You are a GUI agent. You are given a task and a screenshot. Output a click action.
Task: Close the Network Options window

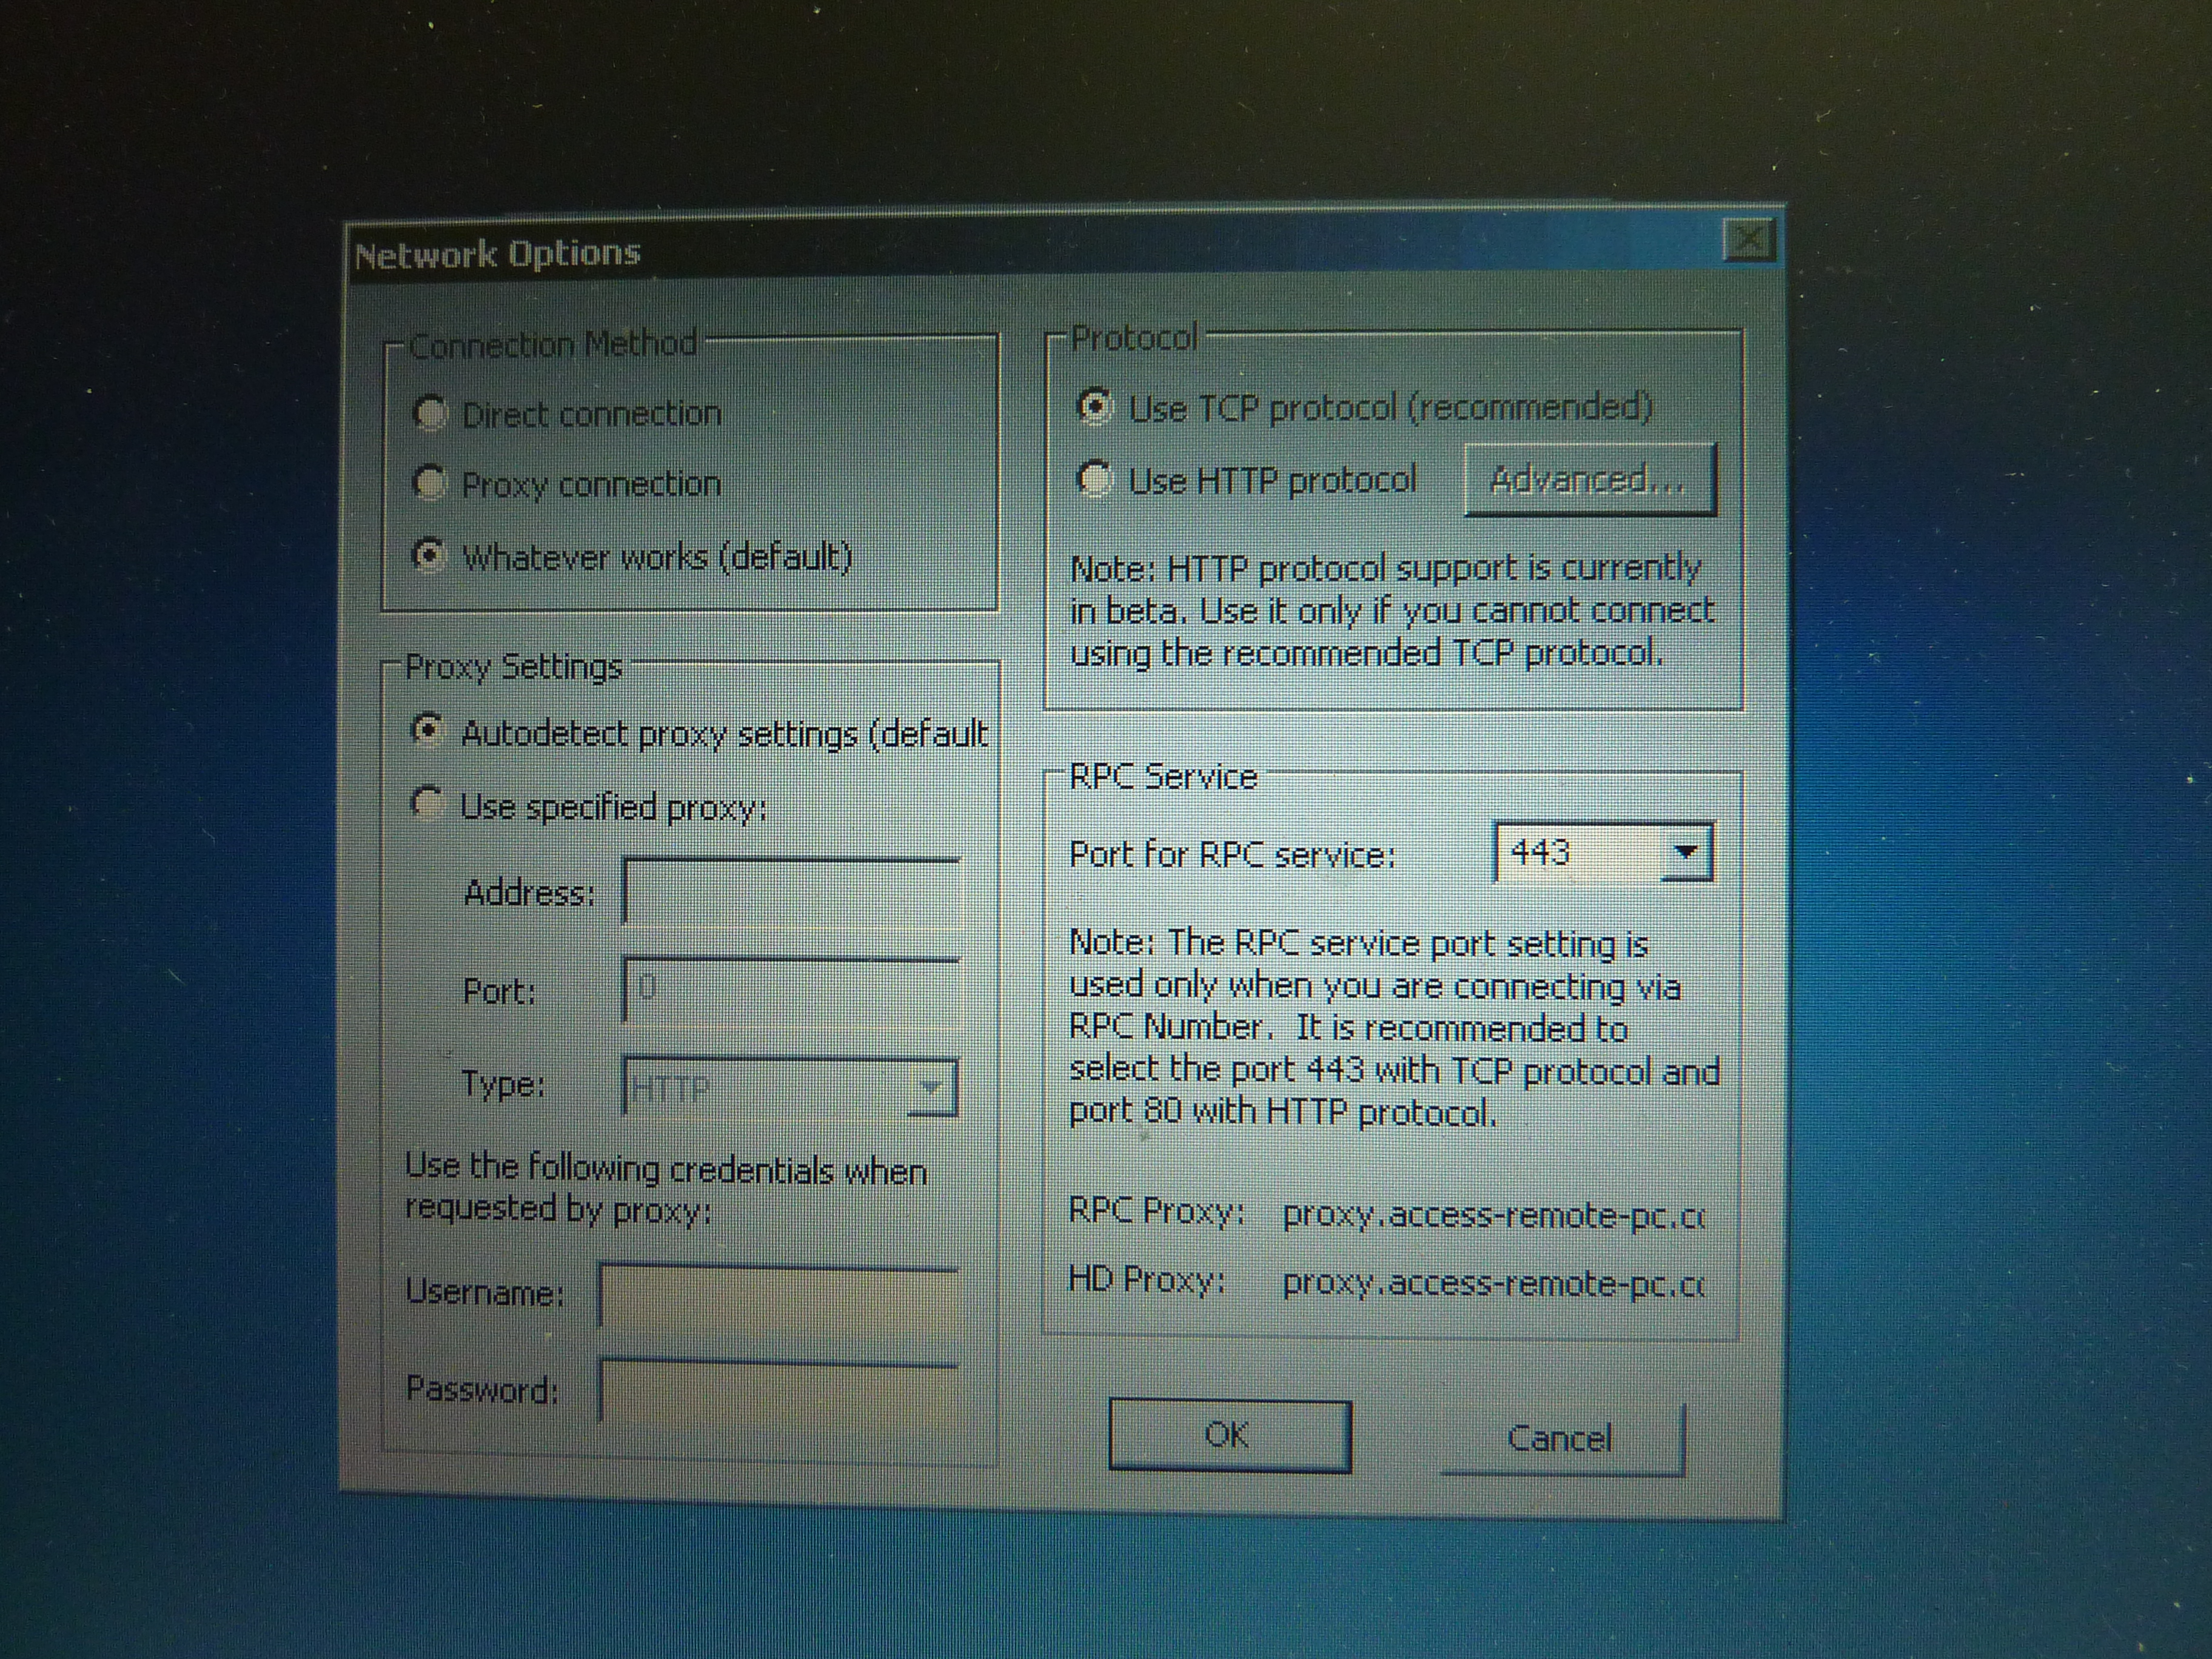[1749, 240]
